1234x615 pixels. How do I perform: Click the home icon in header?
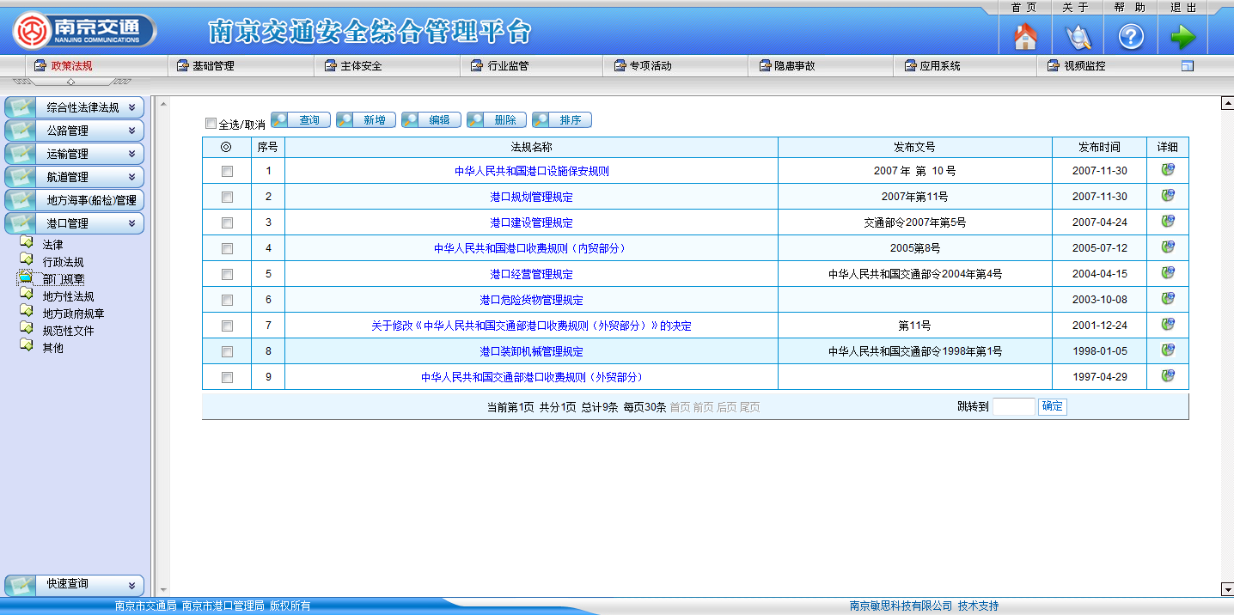tap(1025, 37)
